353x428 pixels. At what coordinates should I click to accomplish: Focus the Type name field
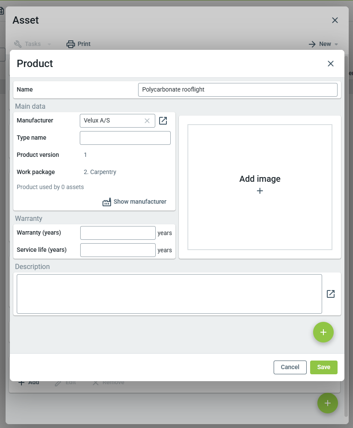125,138
